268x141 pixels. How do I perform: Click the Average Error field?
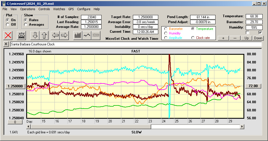point(146,22)
